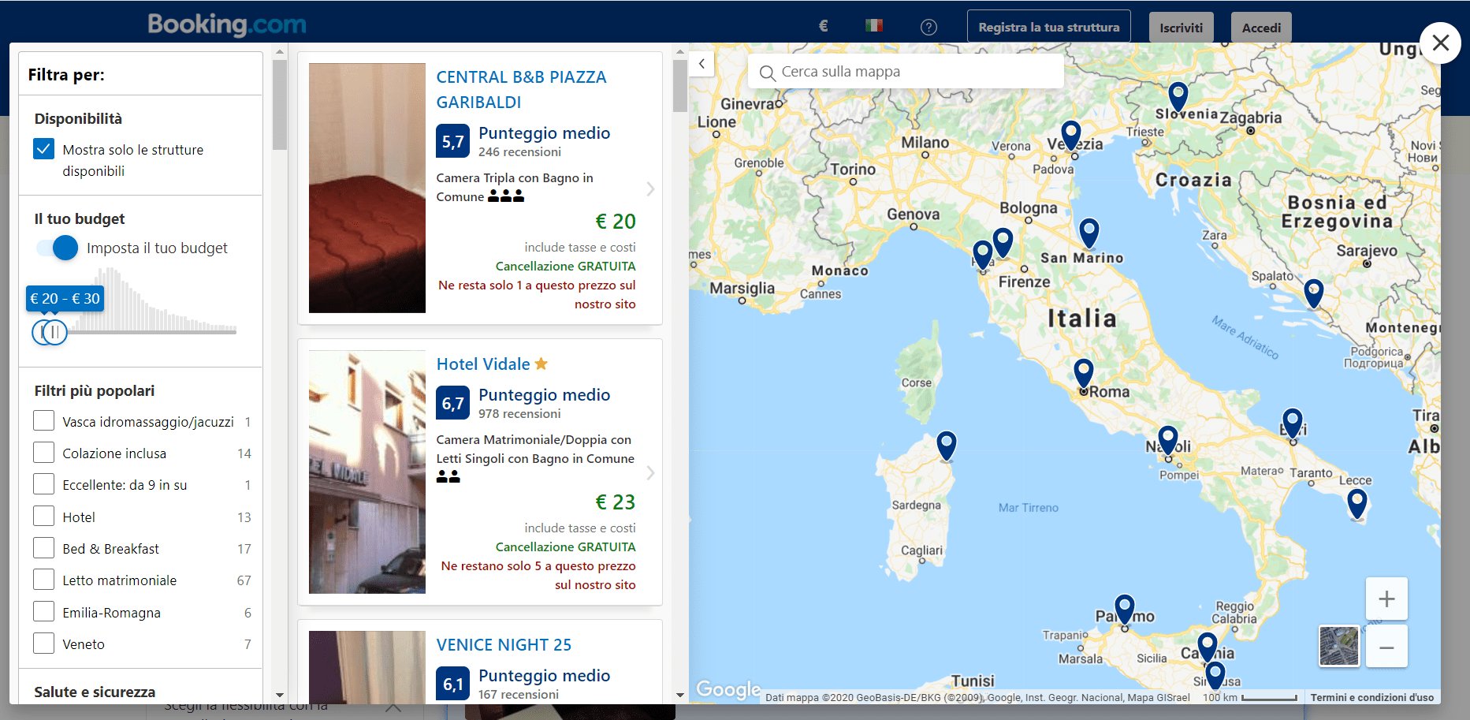Click the map pin at Palermo
The image size is (1470, 720).
(1124, 610)
